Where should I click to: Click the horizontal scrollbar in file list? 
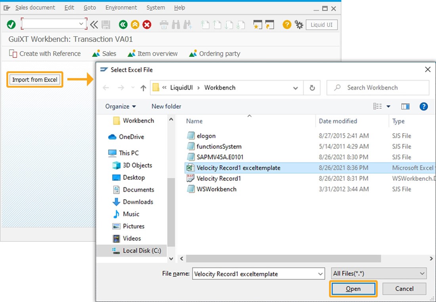283,259
